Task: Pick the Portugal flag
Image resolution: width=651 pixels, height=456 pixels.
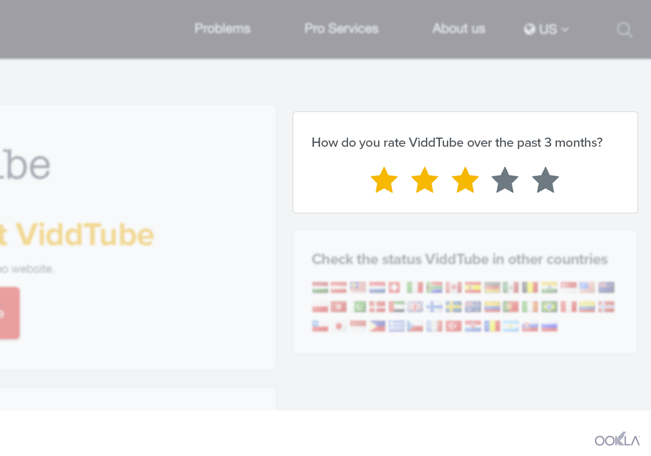Action: tap(511, 307)
